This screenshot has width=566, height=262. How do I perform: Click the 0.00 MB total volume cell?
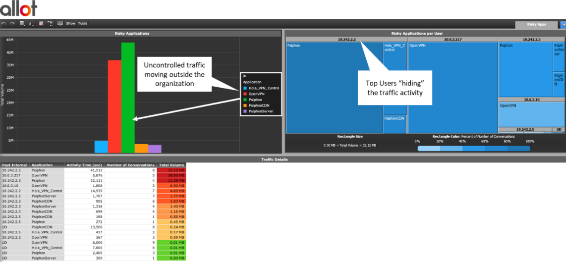coord(172,259)
